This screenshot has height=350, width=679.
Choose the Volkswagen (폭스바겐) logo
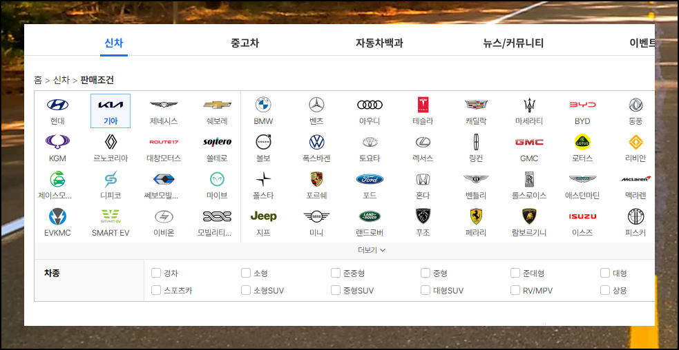[316, 142]
